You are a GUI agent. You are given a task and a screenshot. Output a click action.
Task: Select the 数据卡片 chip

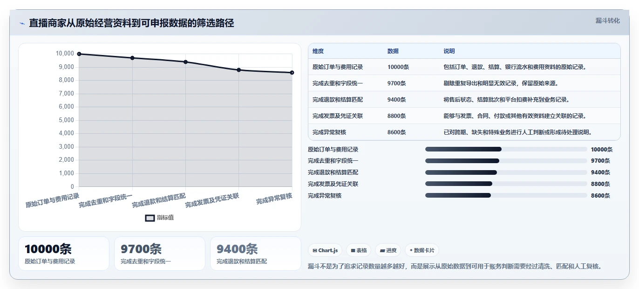pyautogui.click(x=422, y=250)
